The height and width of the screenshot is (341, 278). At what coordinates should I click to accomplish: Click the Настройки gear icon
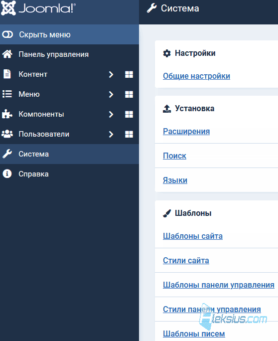coord(167,53)
